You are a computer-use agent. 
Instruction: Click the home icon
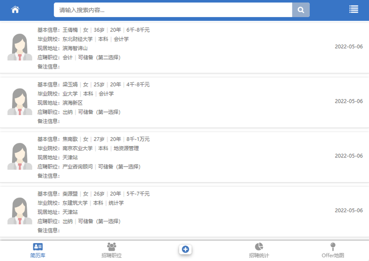(x=15, y=10)
